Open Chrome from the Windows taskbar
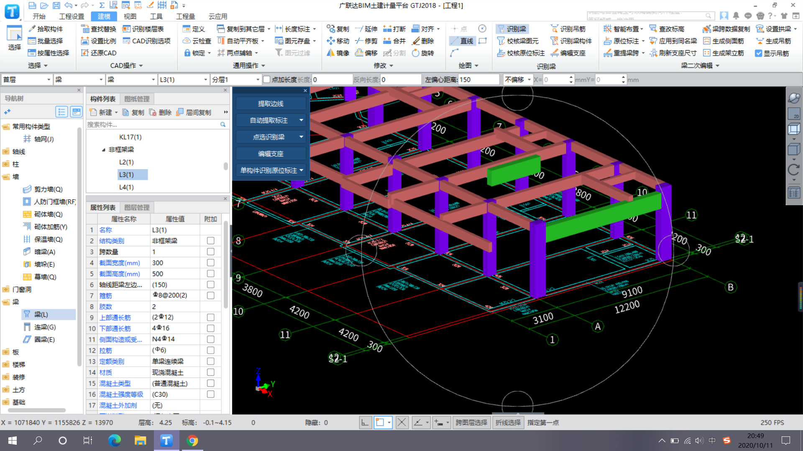The height and width of the screenshot is (451, 803). (192, 441)
